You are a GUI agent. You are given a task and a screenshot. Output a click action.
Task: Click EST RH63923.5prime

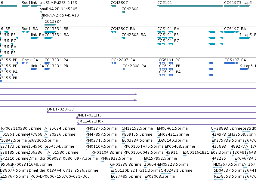coord(116,158)
